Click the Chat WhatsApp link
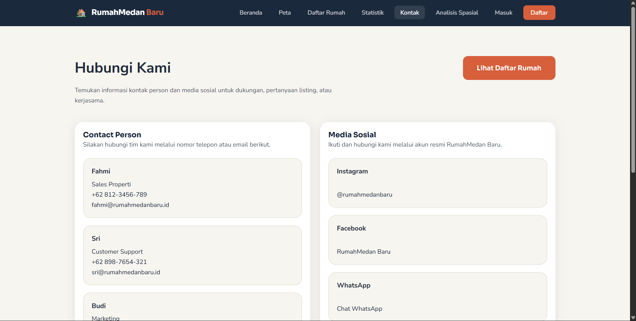Screen dimensions: 636x321 pyautogui.click(x=360, y=309)
